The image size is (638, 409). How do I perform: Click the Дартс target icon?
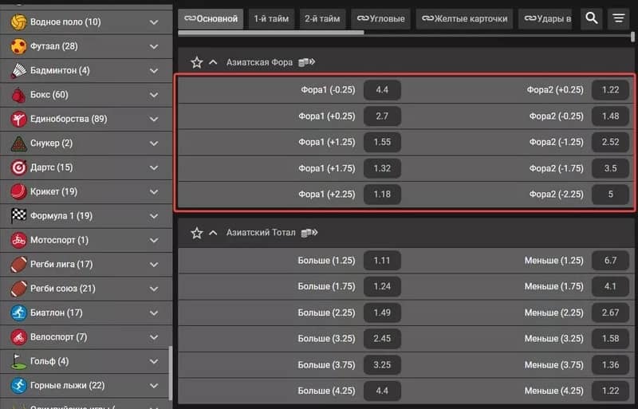18,167
